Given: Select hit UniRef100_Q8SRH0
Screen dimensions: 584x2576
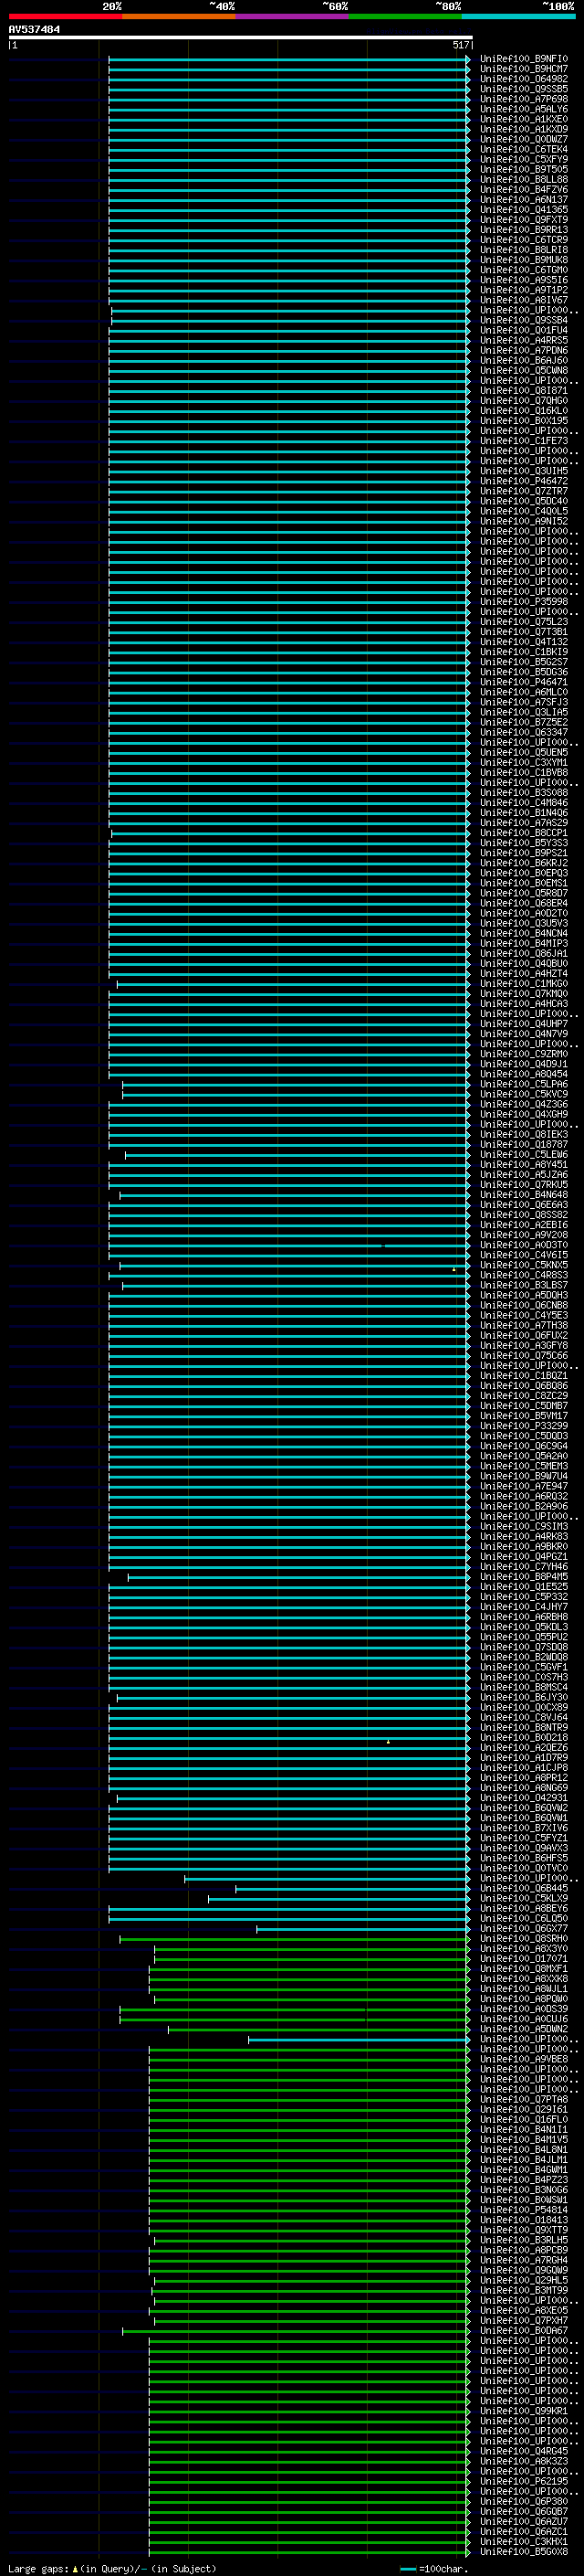Looking at the screenshot, I should [523, 1938].
